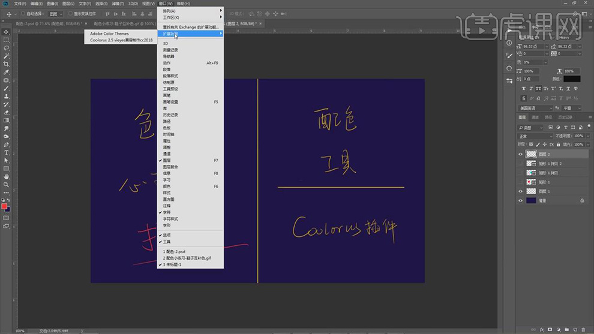The height and width of the screenshot is (334, 594).
Task: Pick the Eyedropper tool
Action: 6,72
